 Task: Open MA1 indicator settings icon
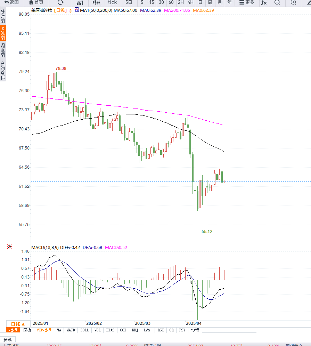[x=77, y=10]
